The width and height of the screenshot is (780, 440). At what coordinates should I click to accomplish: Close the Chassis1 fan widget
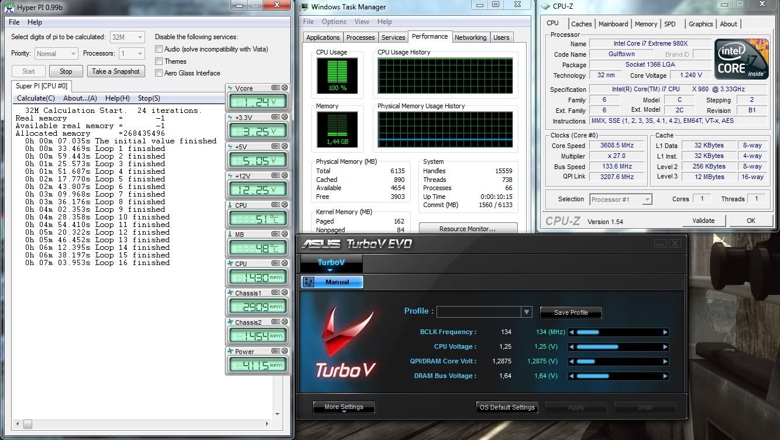click(284, 293)
